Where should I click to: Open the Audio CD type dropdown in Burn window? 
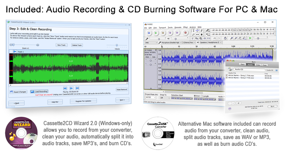272,70
